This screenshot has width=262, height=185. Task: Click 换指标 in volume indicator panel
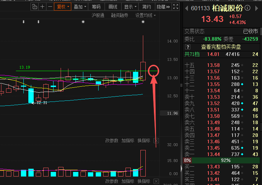[x=144, y=140]
